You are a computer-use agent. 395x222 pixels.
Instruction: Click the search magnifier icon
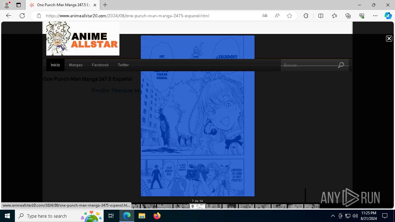[x=341, y=65]
